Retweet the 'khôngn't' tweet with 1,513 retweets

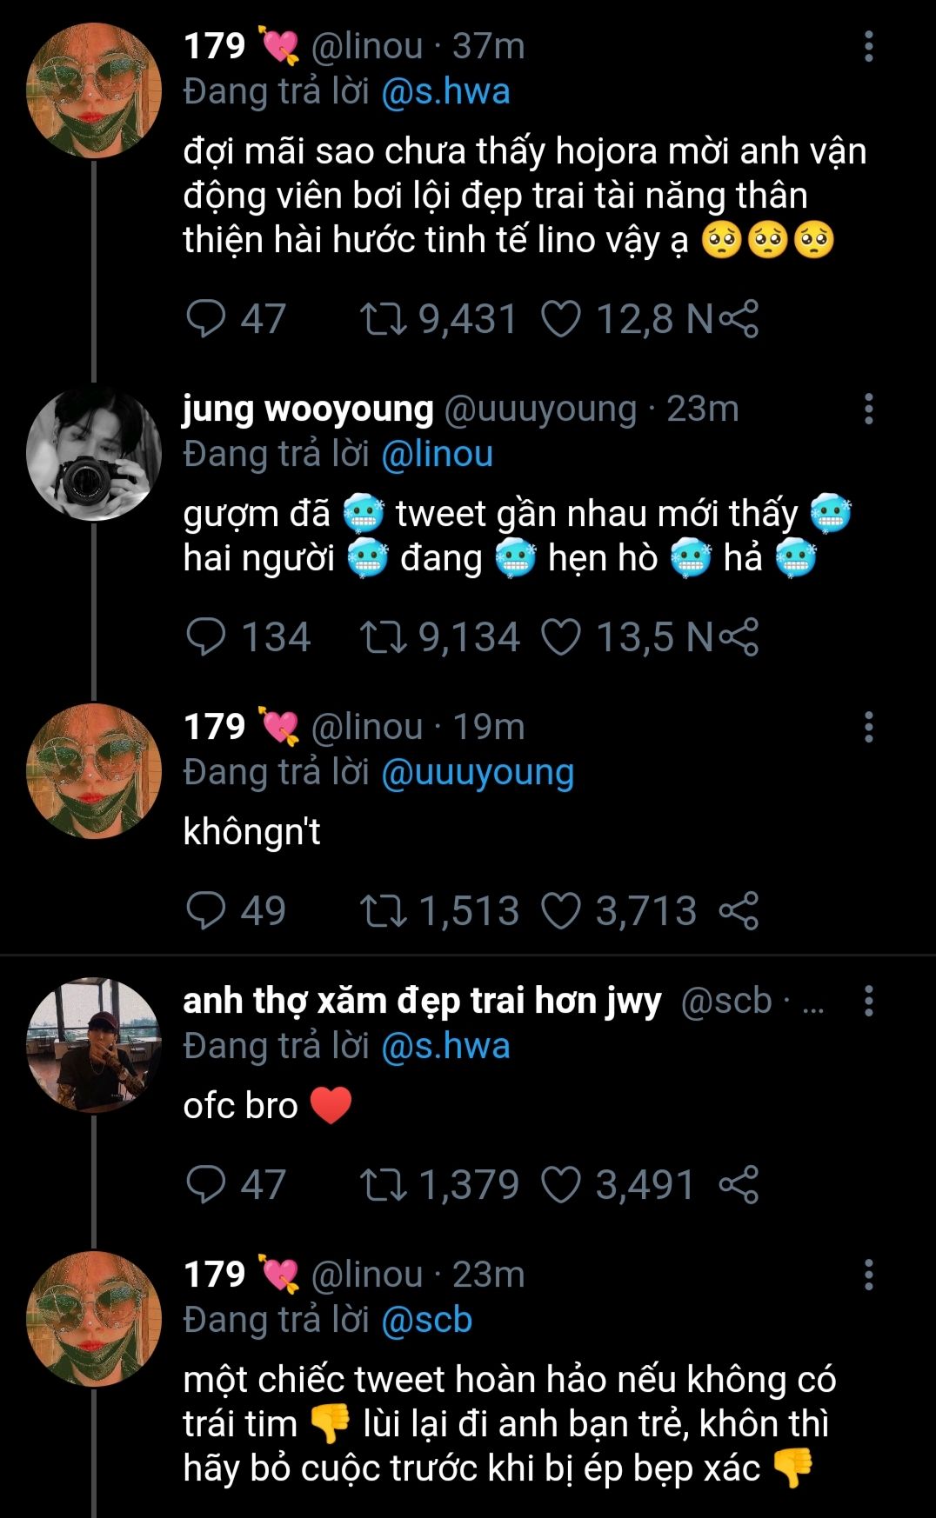[x=384, y=911]
